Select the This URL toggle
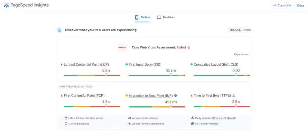 click(235, 30)
